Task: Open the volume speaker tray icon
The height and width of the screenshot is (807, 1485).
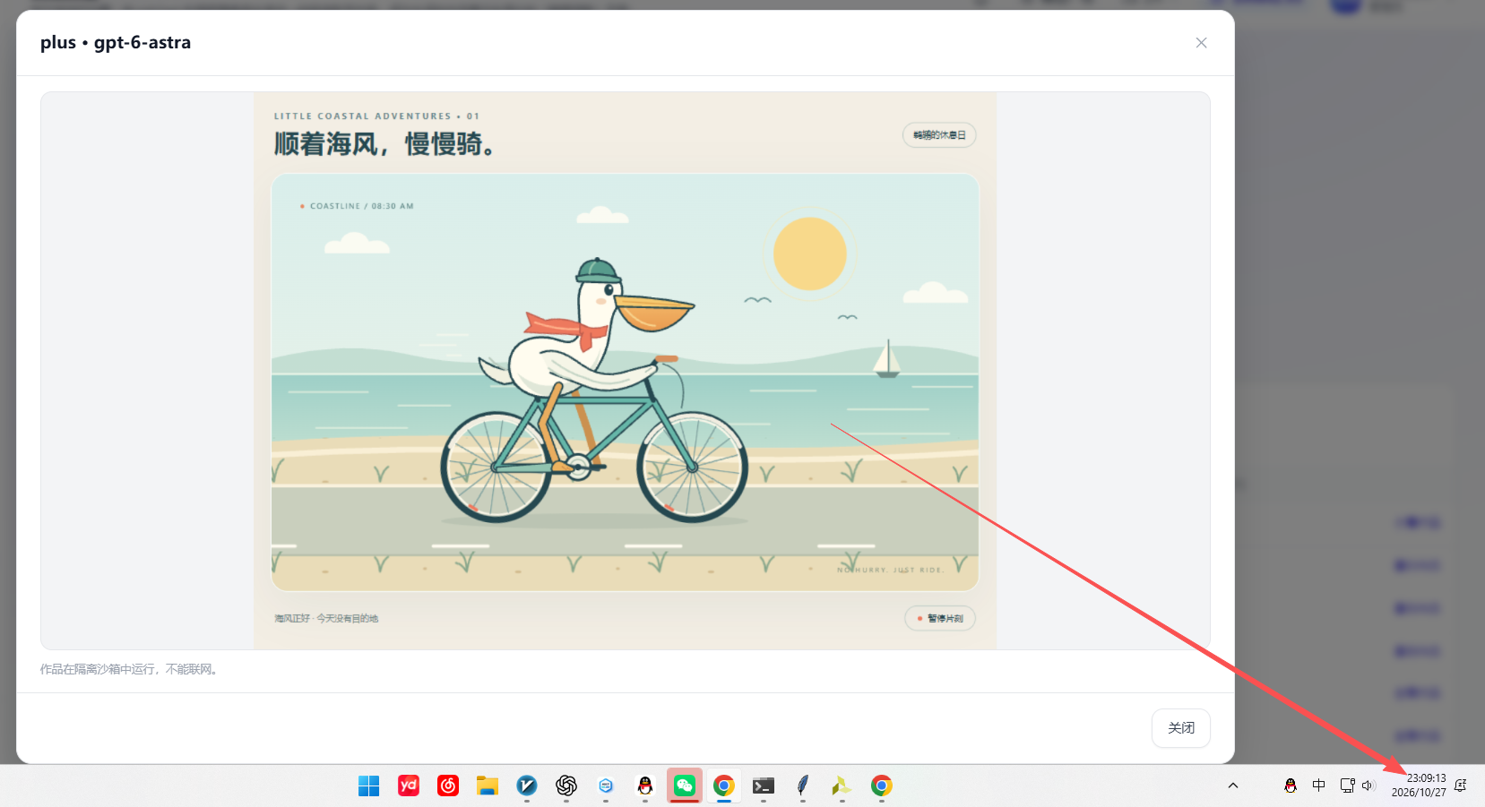Action: (1368, 786)
